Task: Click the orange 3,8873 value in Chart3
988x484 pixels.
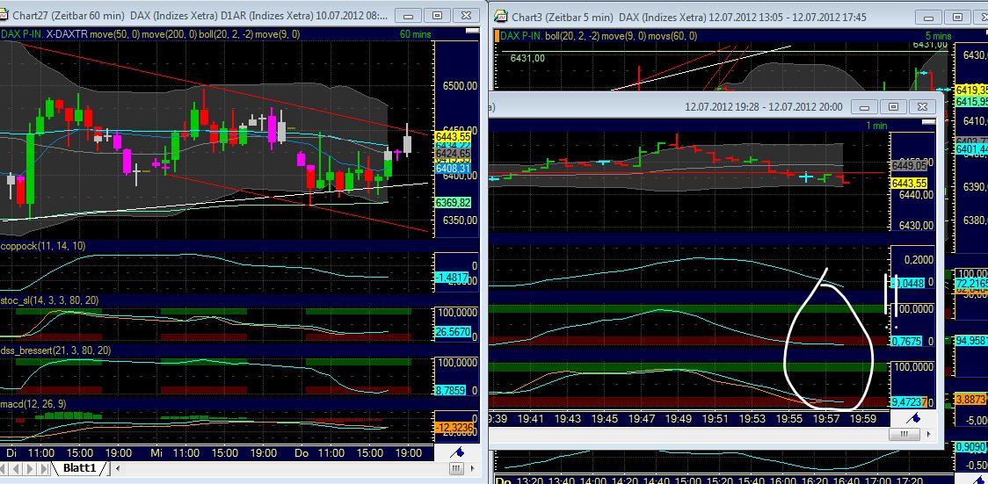Action: [971, 400]
